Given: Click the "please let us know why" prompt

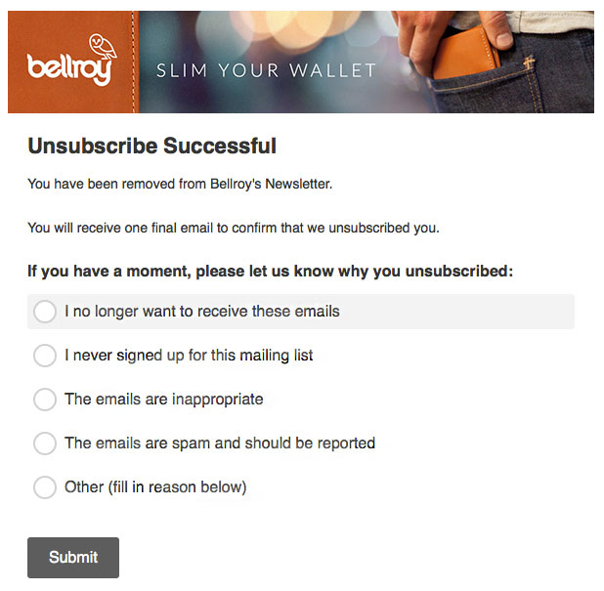Looking at the screenshot, I should point(270,272).
